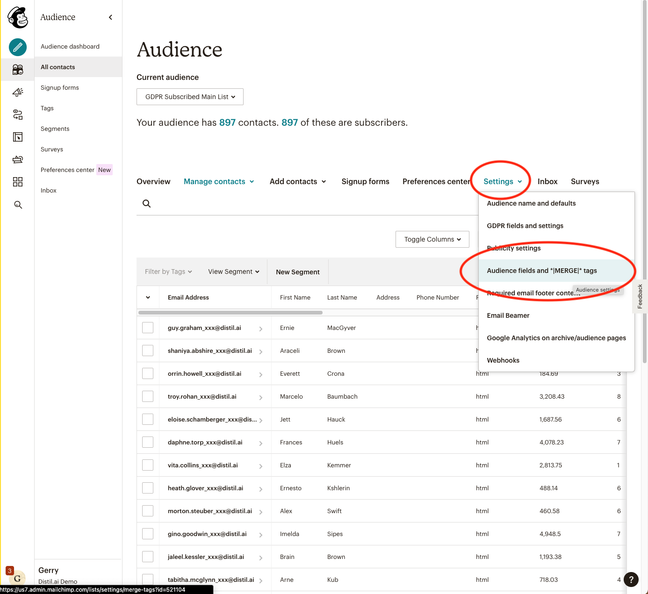This screenshot has height=594, width=648.
Task: Click the contact search magnifier icon
Action: [146, 203]
